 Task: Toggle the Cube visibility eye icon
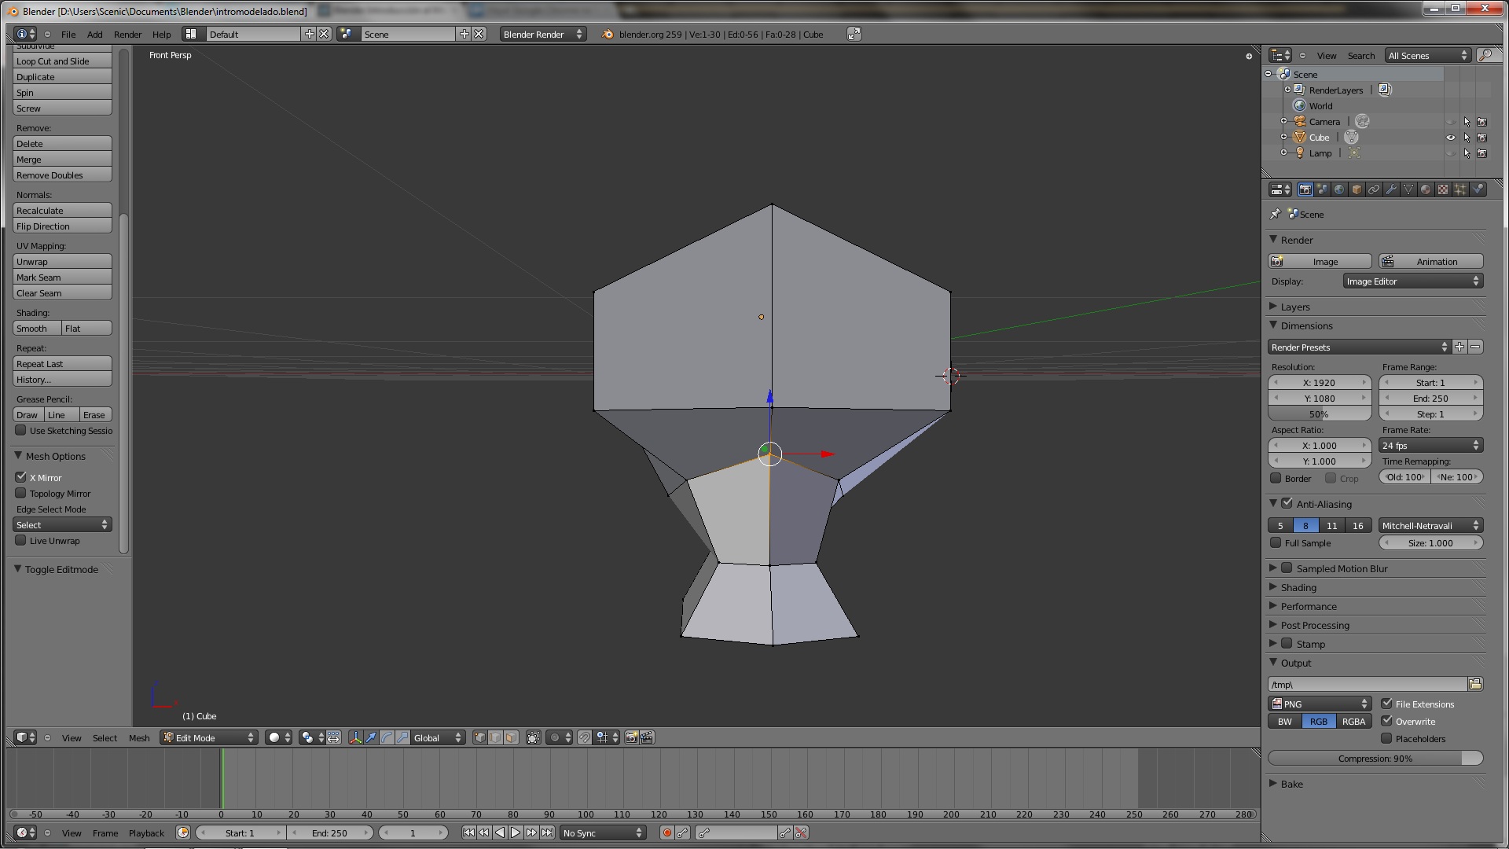pos(1451,138)
